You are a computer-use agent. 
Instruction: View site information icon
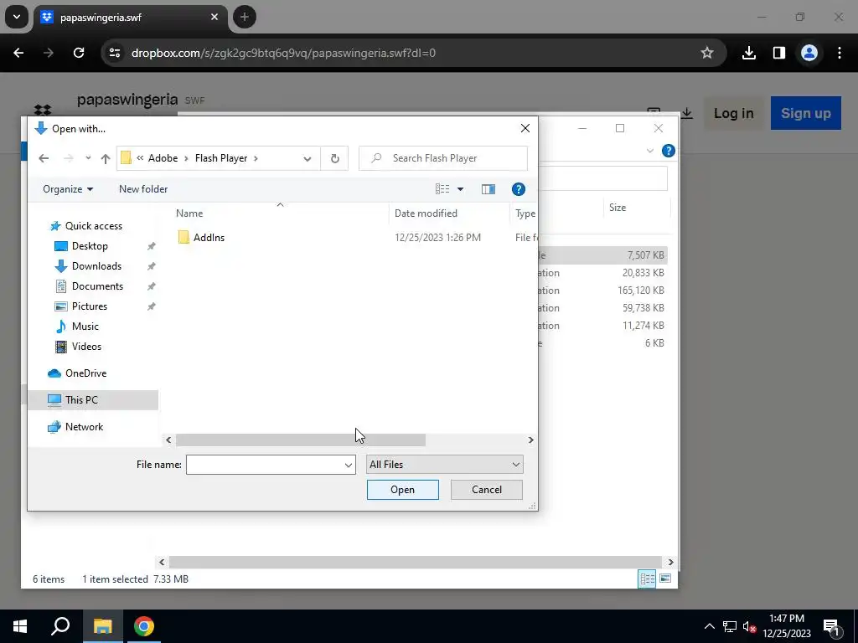(x=115, y=53)
